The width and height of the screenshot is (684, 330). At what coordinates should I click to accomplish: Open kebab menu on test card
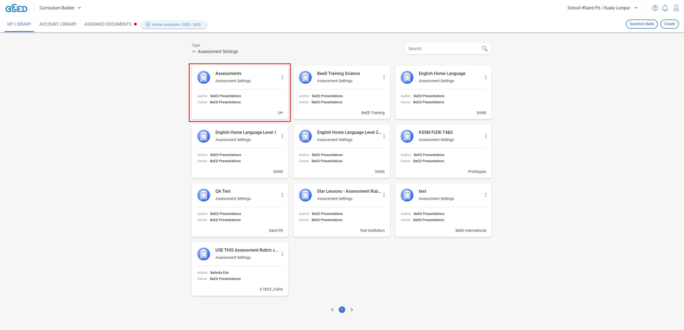click(485, 195)
